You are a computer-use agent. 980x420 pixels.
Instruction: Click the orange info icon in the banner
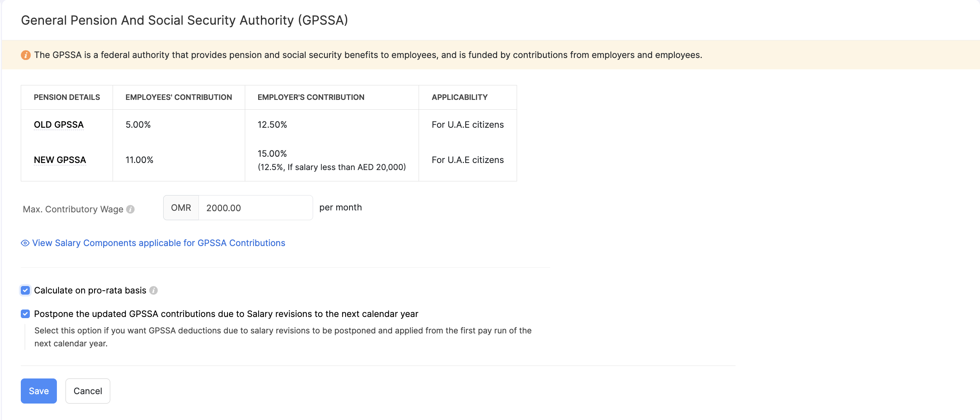tap(26, 55)
